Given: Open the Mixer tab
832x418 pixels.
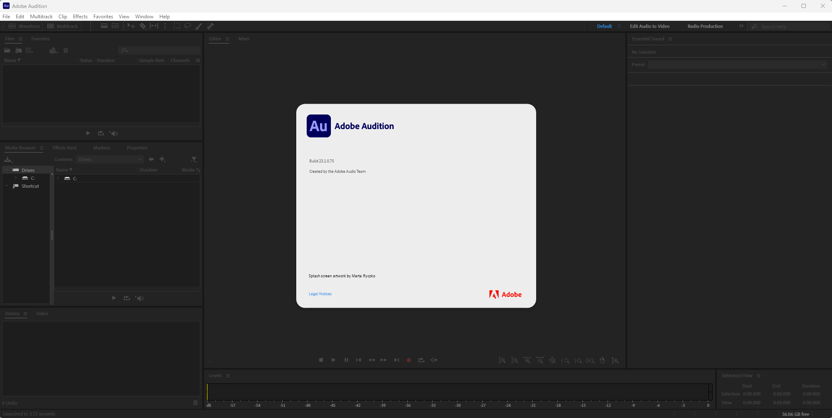Looking at the screenshot, I should (x=244, y=39).
